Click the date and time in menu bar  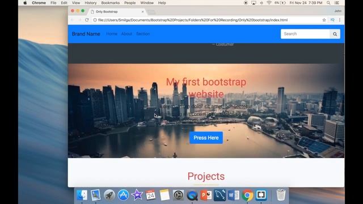[x=306, y=3]
